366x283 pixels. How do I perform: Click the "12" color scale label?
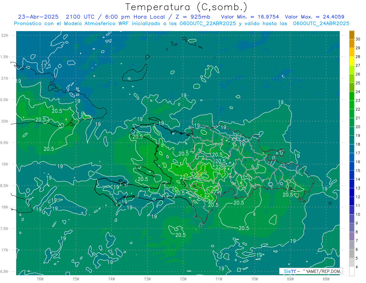[358, 197]
